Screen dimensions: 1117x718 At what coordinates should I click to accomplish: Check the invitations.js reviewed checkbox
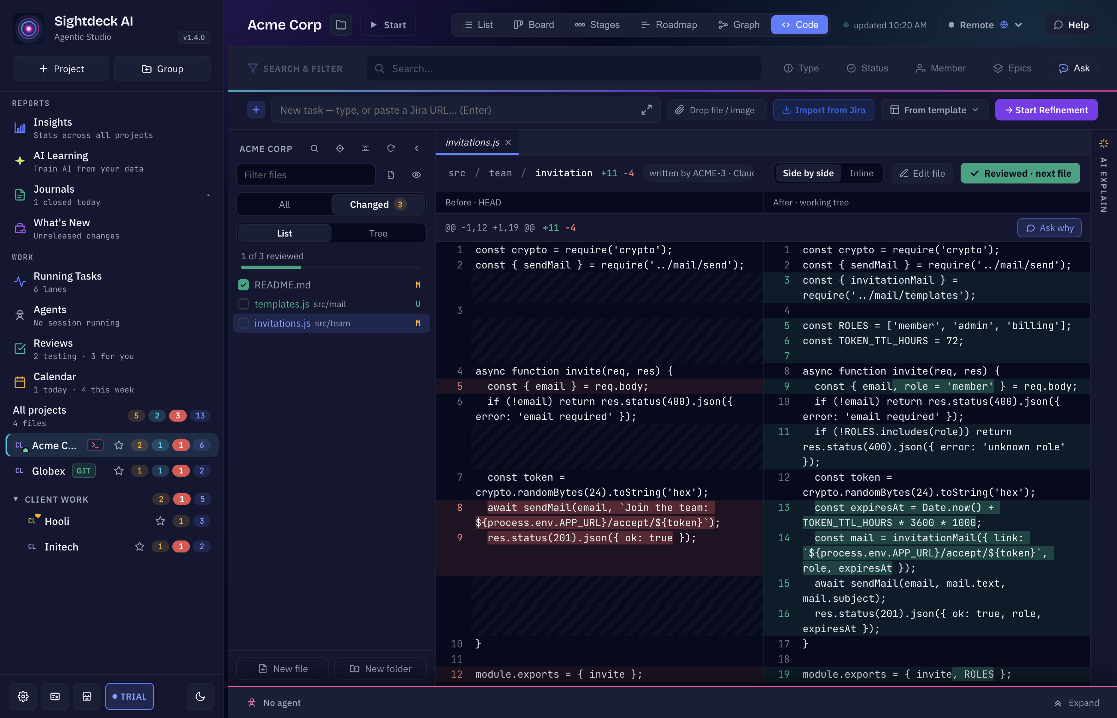(x=243, y=323)
